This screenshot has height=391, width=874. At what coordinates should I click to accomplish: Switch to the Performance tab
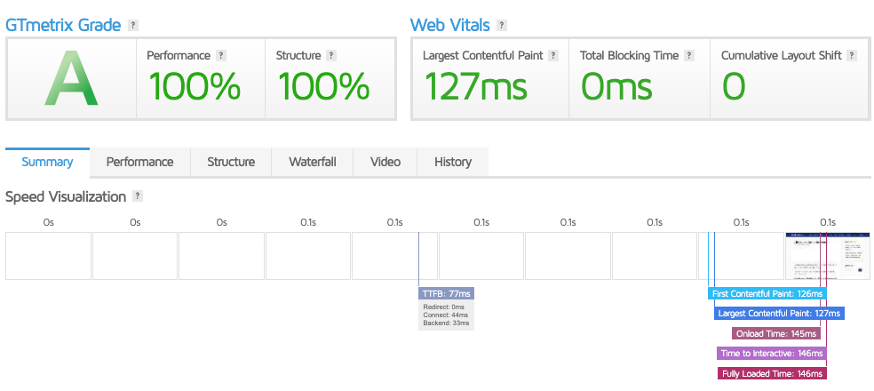(x=139, y=162)
